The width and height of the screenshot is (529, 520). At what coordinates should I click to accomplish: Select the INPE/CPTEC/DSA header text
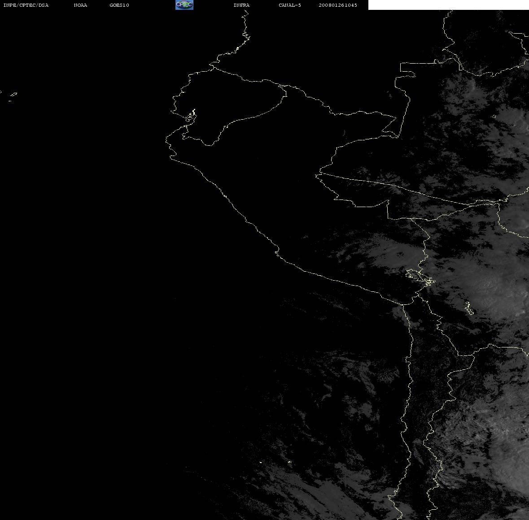pos(26,5)
